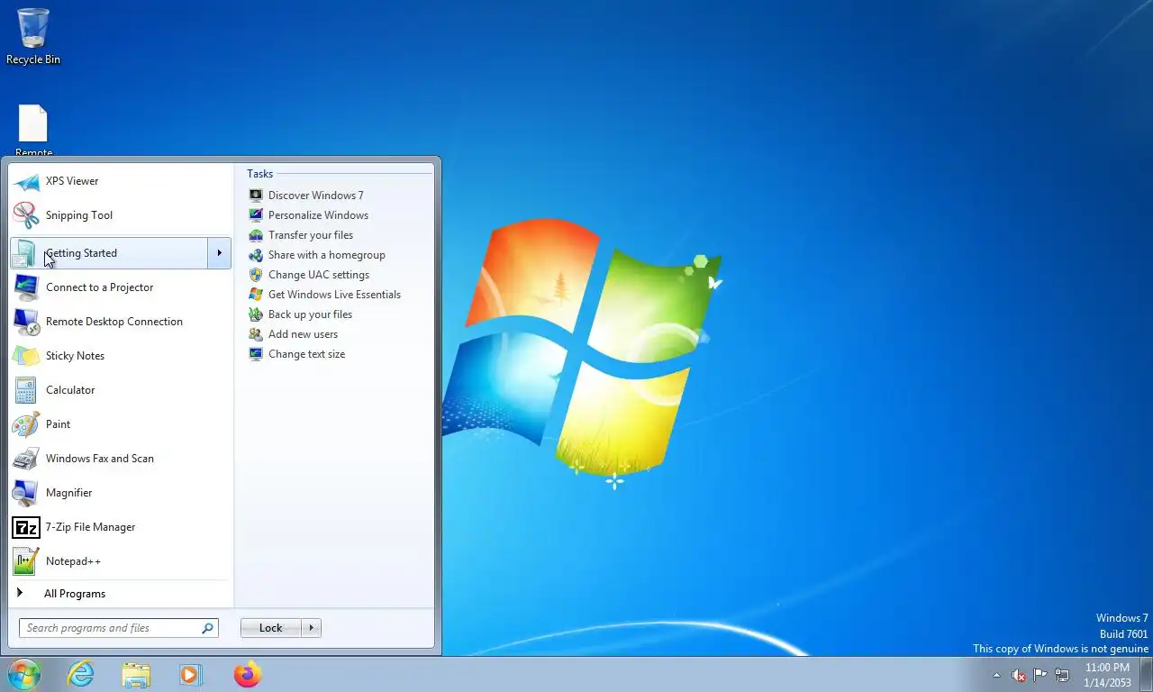Launch Windows Fax and Scan icon
This screenshot has height=692, width=1153.
(x=26, y=459)
